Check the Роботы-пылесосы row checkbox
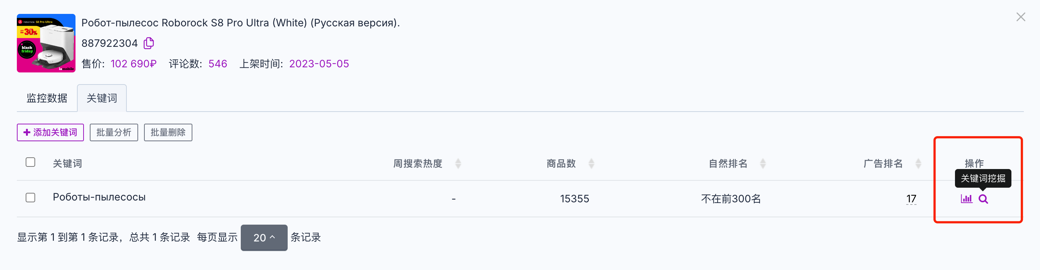 pos(30,198)
